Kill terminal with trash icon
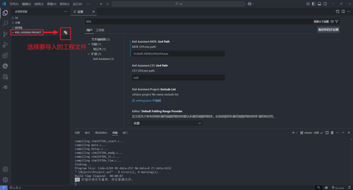The height and width of the screenshot is (190, 353). pos(332,133)
